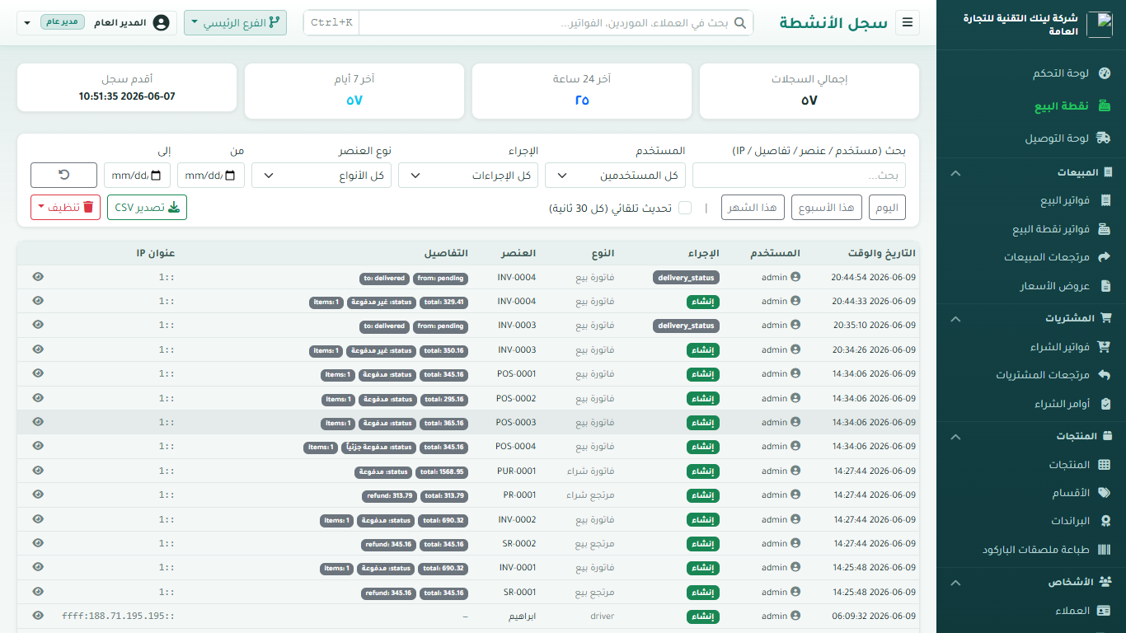Enable the تحديث تلقائي auto-refresh checkbox

(x=685, y=209)
